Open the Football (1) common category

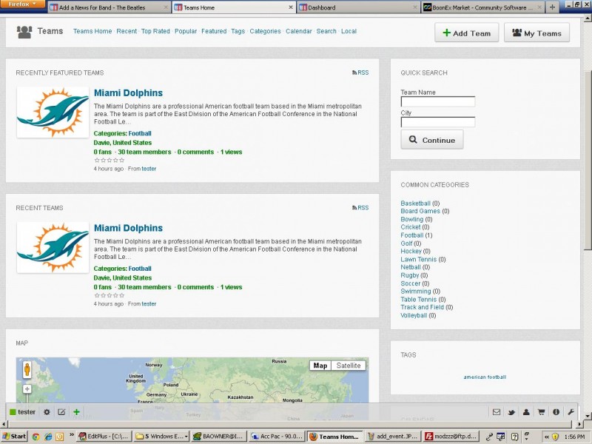coord(412,235)
